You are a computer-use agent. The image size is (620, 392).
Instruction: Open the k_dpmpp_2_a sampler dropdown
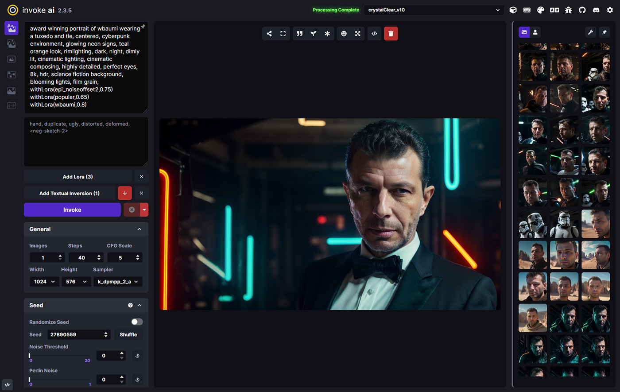tap(118, 282)
